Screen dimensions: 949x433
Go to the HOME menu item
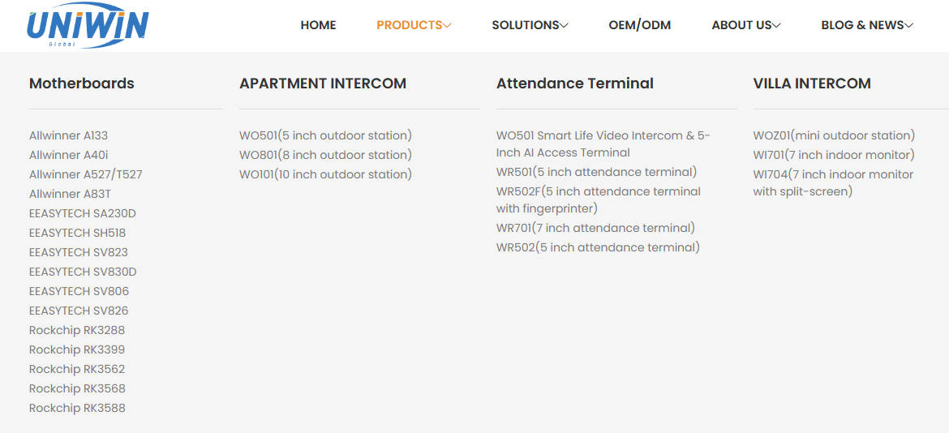[318, 25]
